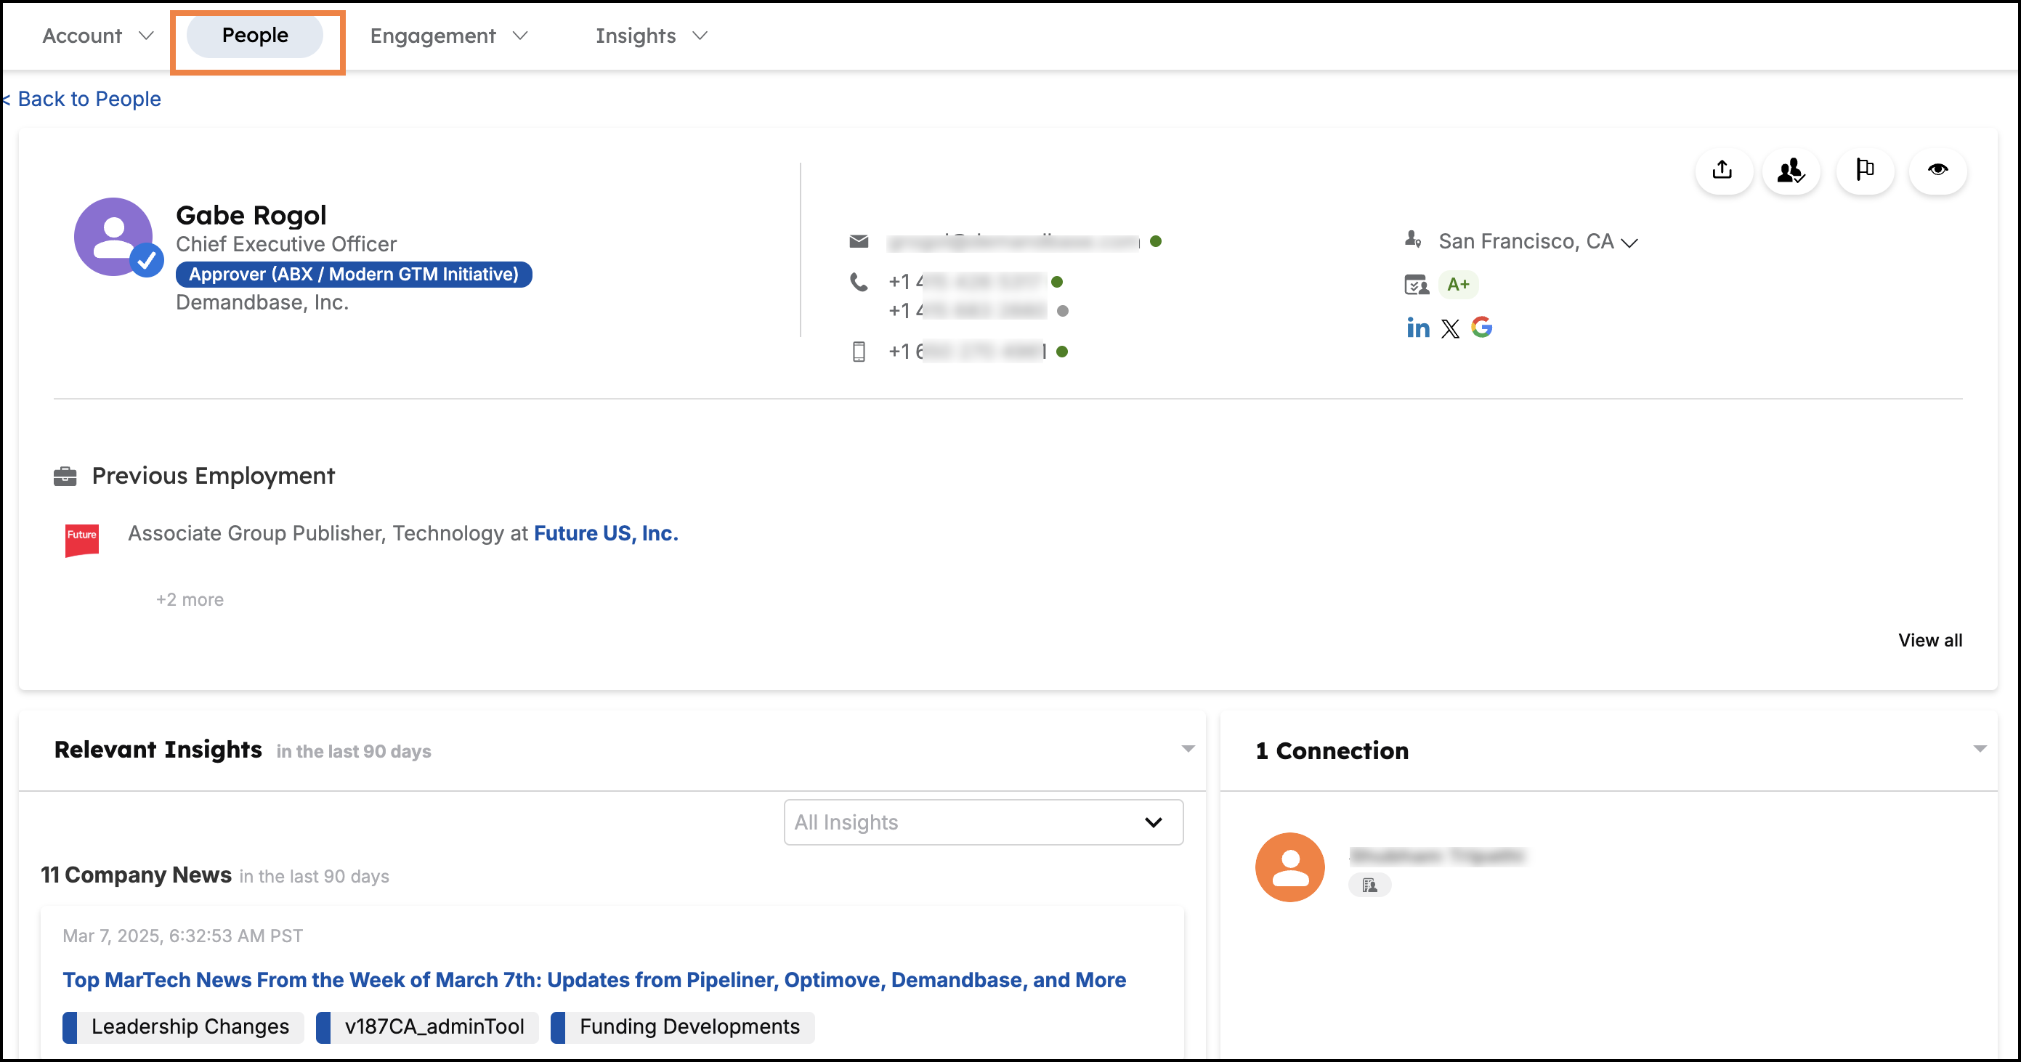Click the blurred connection name
The width and height of the screenshot is (2021, 1062).
[1436, 856]
